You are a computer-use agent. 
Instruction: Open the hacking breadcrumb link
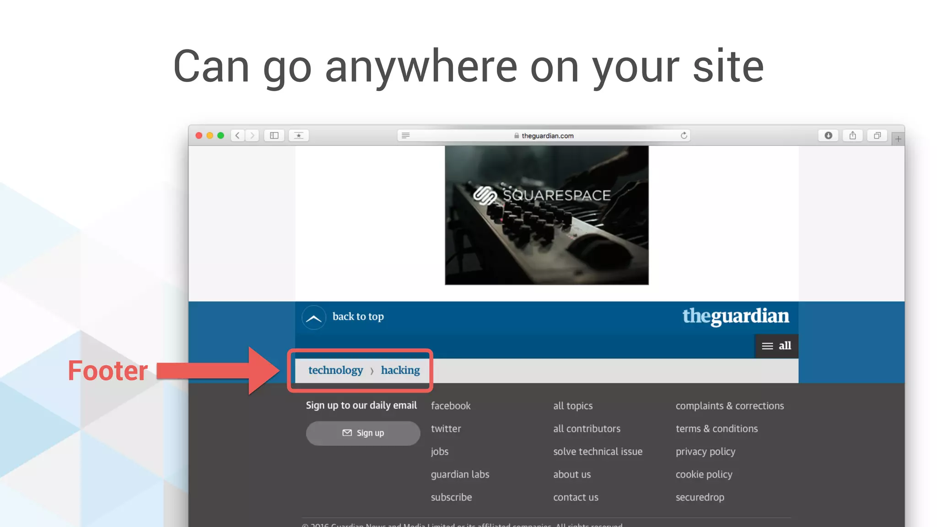coord(400,370)
